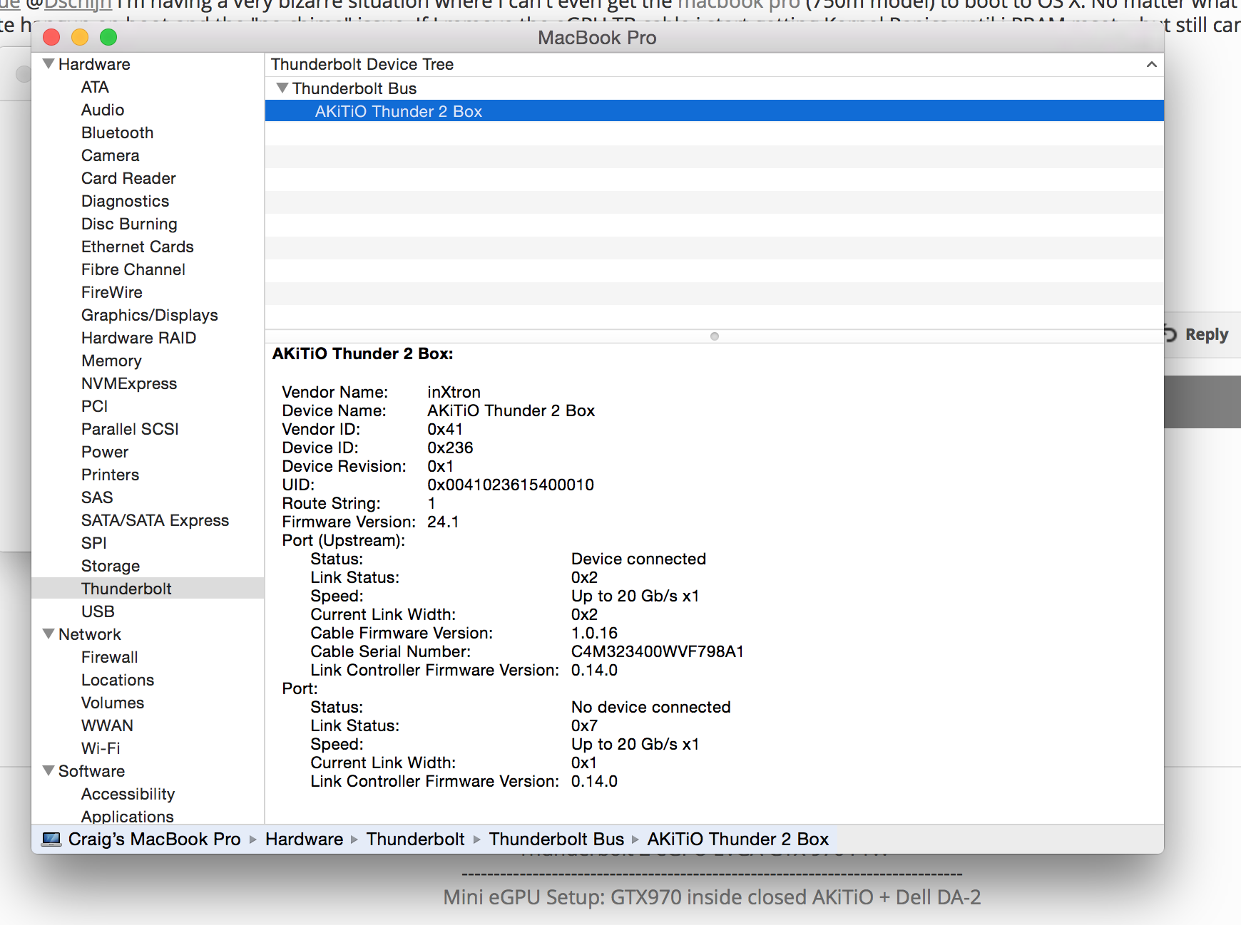Viewport: 1241px width, 925px height.
Task: Select USB in the sidebar
Action: click(x=98, y=611)
